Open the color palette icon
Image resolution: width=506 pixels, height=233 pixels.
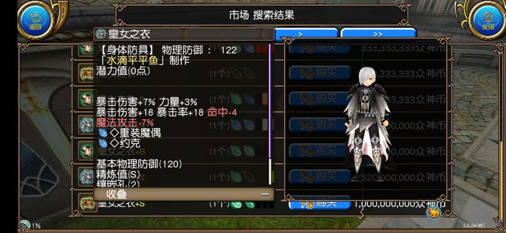(433, 213)
